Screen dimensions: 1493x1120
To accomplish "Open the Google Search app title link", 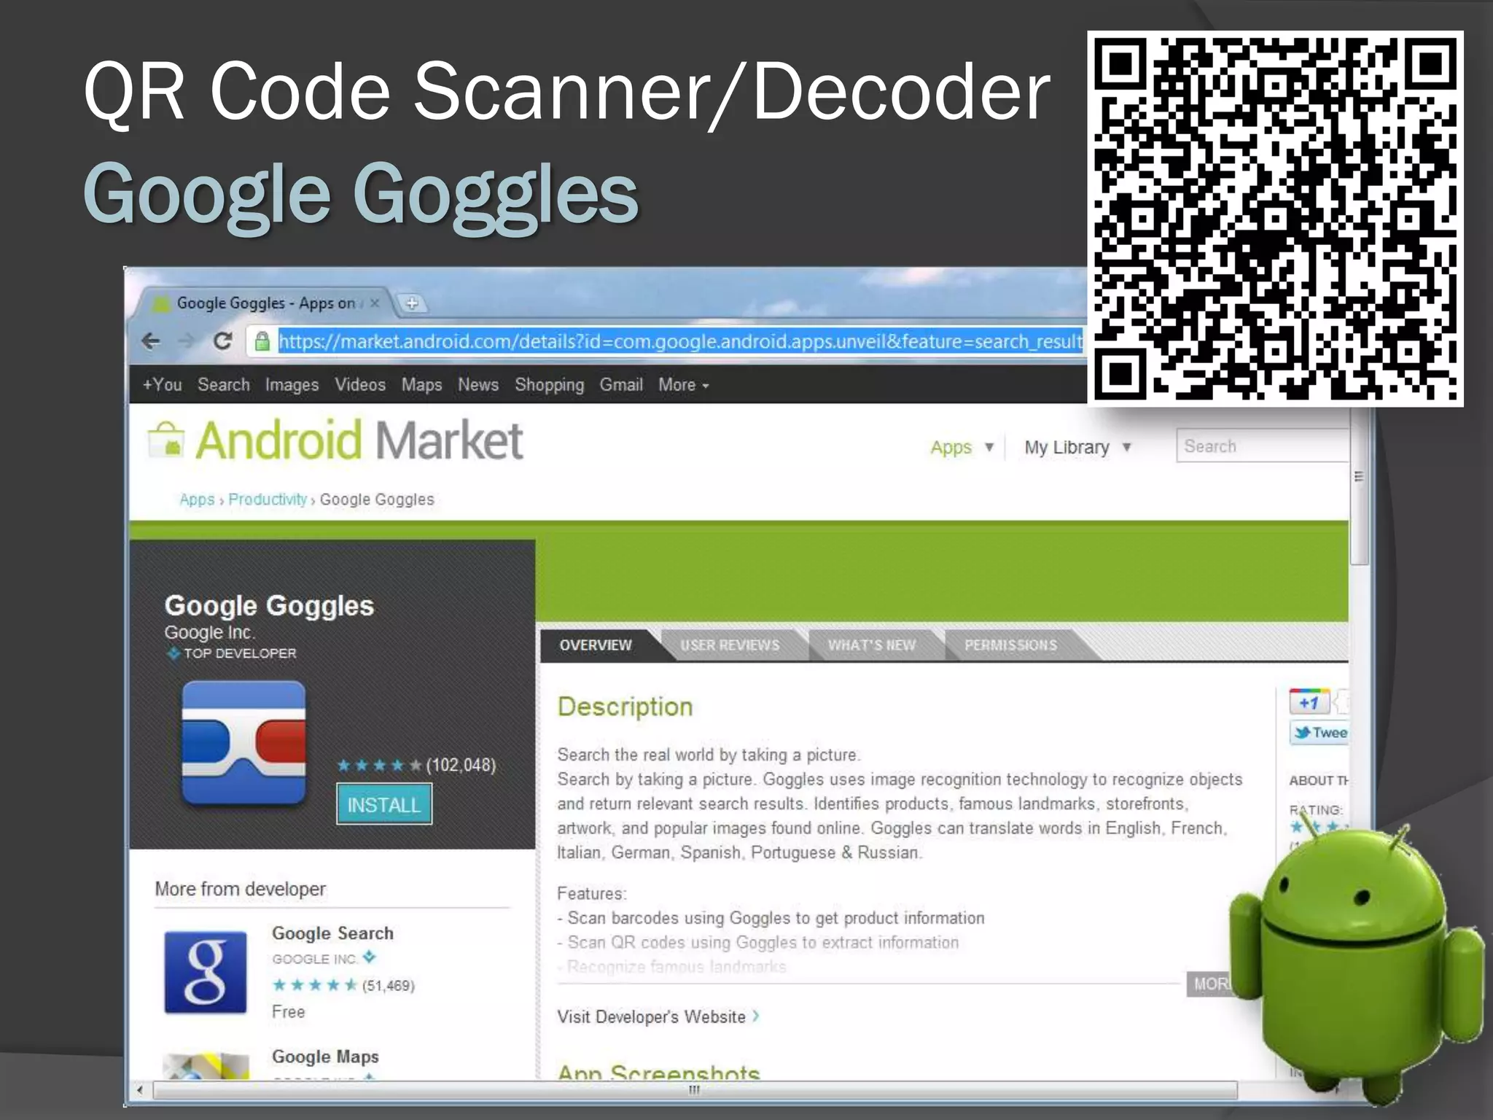I will pyautogui.click(x=332, y=933).
